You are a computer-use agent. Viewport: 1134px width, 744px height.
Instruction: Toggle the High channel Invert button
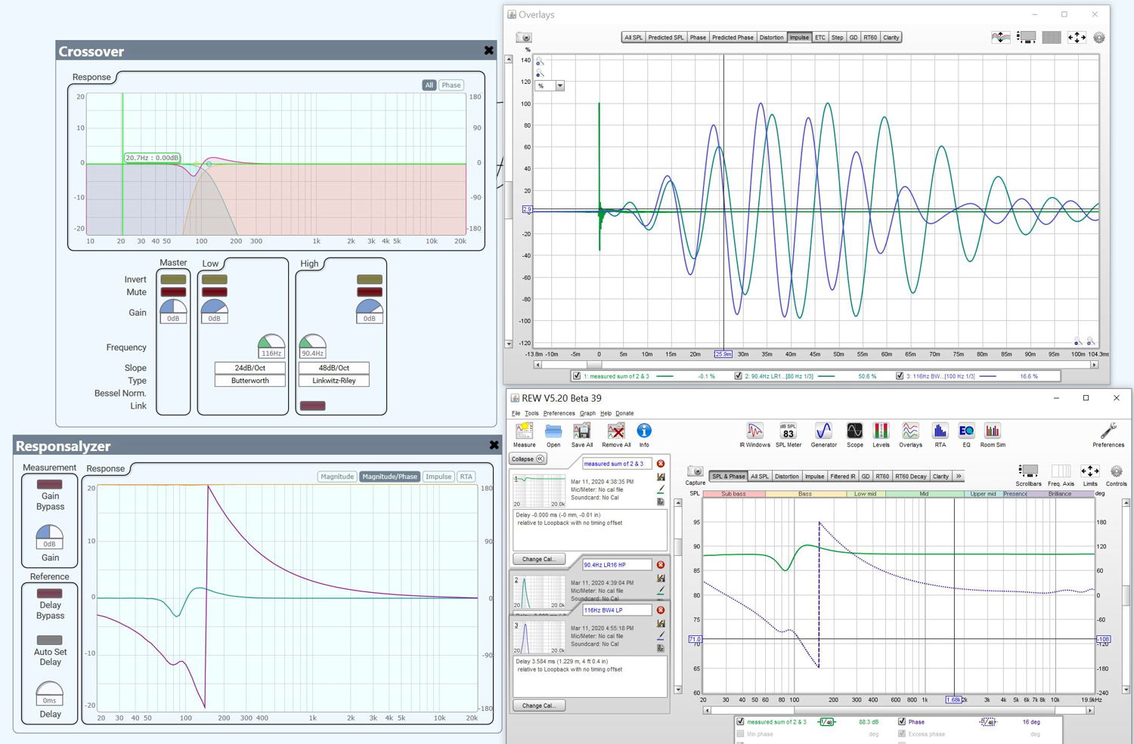click(x=369, y=279)
